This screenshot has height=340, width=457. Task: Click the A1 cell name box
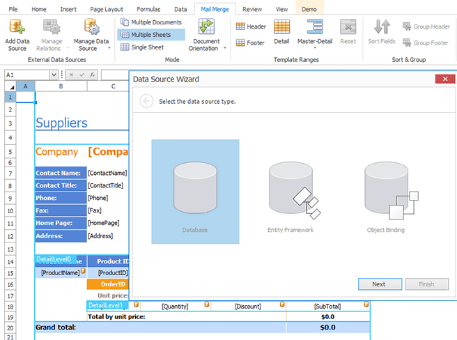coord(26,75)
